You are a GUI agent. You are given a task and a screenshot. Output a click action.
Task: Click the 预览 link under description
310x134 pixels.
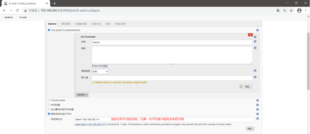[x=105, y=66]
